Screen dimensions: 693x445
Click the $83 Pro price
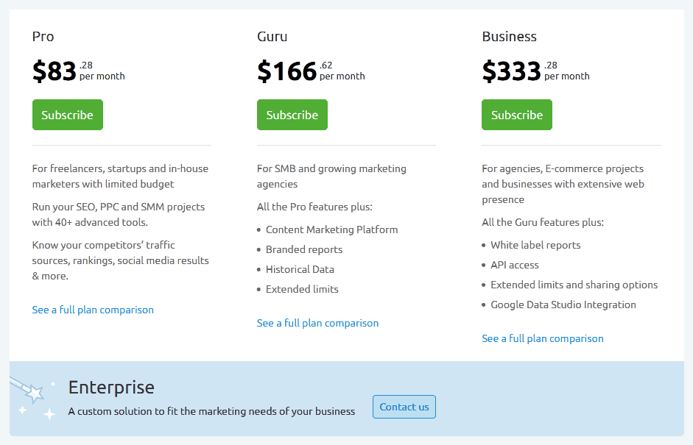tap(54, 70)
